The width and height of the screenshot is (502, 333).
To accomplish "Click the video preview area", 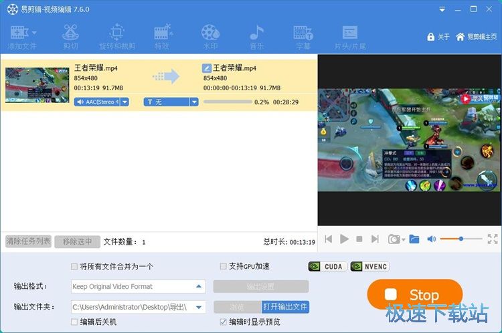I will [410, 140].
